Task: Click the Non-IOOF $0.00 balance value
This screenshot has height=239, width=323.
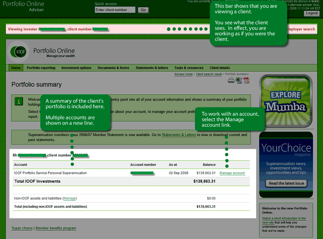Action: coord(211,198)
